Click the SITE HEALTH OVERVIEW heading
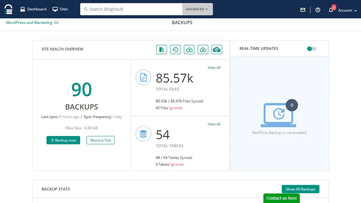361x203 pixels. tap(62, 49)
